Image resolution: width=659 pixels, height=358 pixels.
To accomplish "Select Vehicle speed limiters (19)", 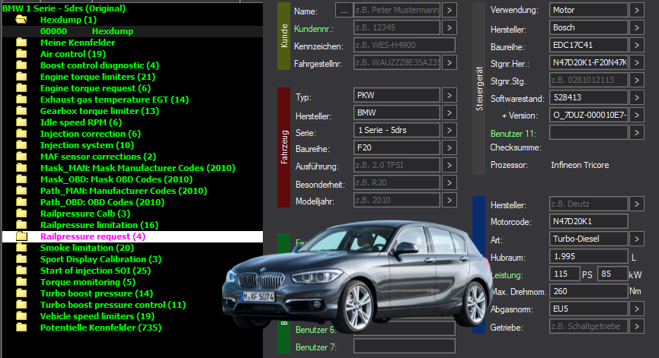I will (x=98, y=316).
